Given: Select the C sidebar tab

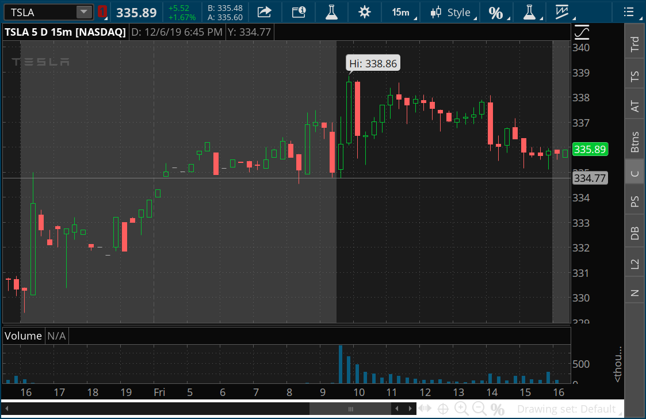Looking at the screenshot, I should (635, 173).
